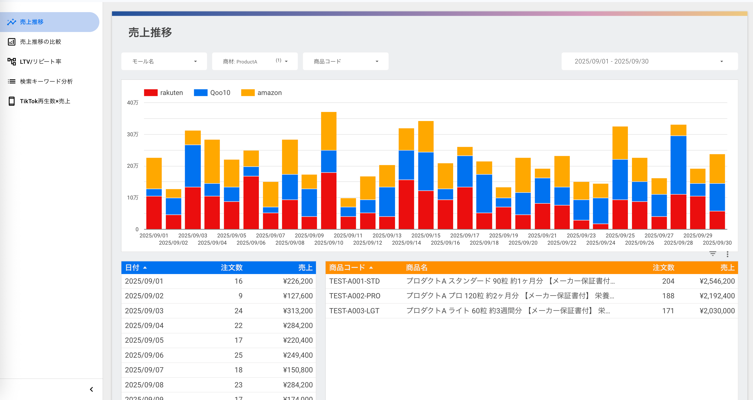Select the TEST-A001-STD table row
This screenshot has height=400, width=753.
pyautogui.click(x=354, y=281)
